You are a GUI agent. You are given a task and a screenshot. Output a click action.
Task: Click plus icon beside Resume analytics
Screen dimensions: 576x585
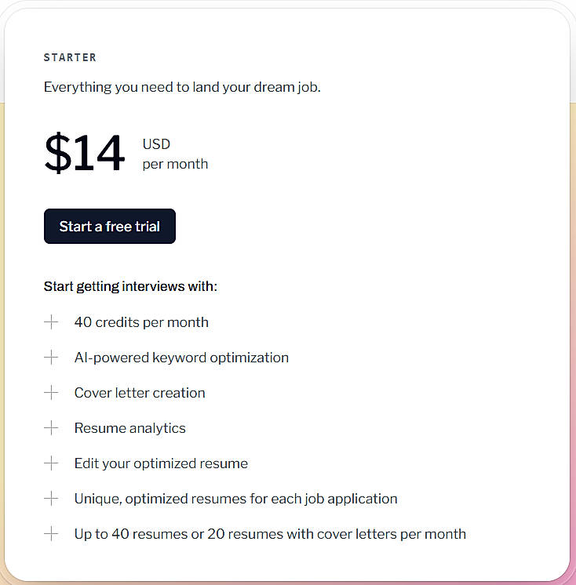tap(51, 427)
